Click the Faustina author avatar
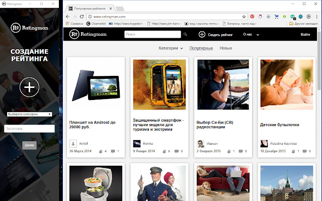The width and height of the screenshot is (322, 201). tap(264, 144)
